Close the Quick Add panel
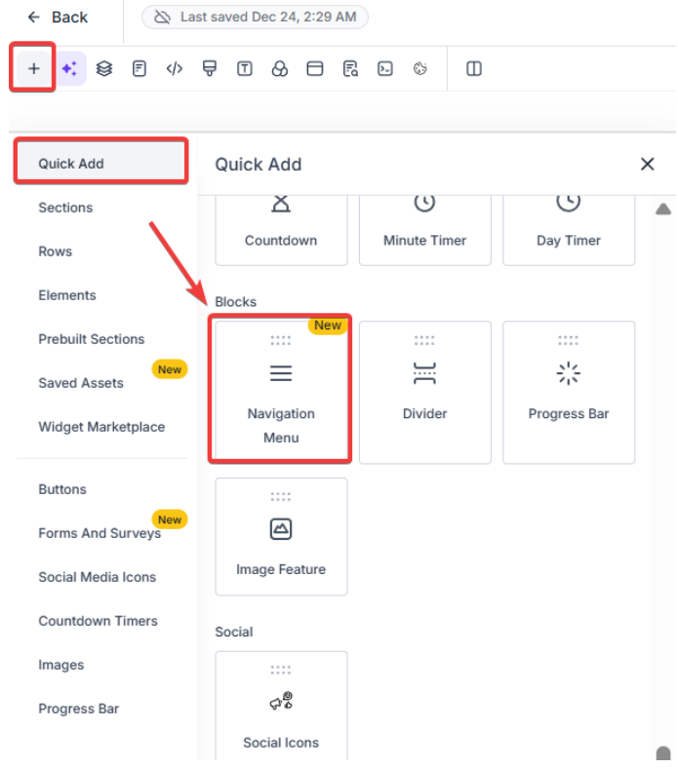 pyautogui.click(x=647, y=164)
